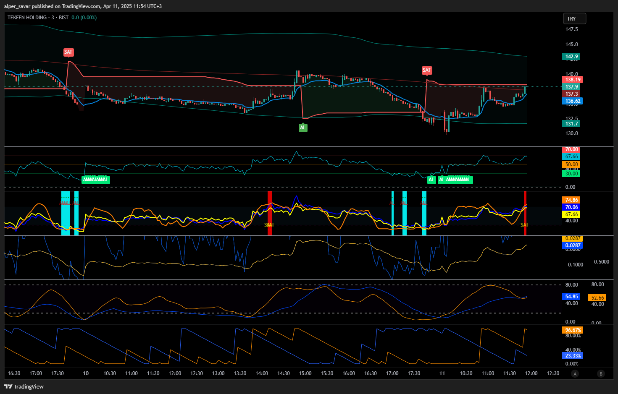Open the TRY currency selector
The width and height of the screenshot is (618, 394).
pos(574,18)
